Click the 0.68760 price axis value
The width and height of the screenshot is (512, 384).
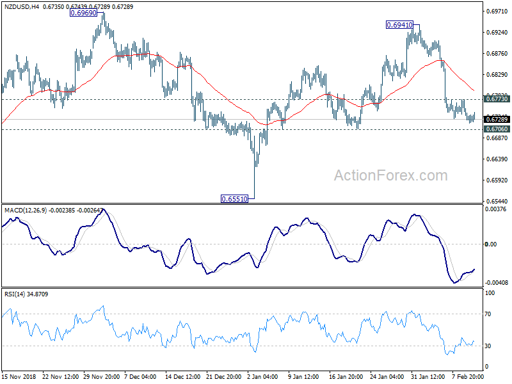pos(497,54)
